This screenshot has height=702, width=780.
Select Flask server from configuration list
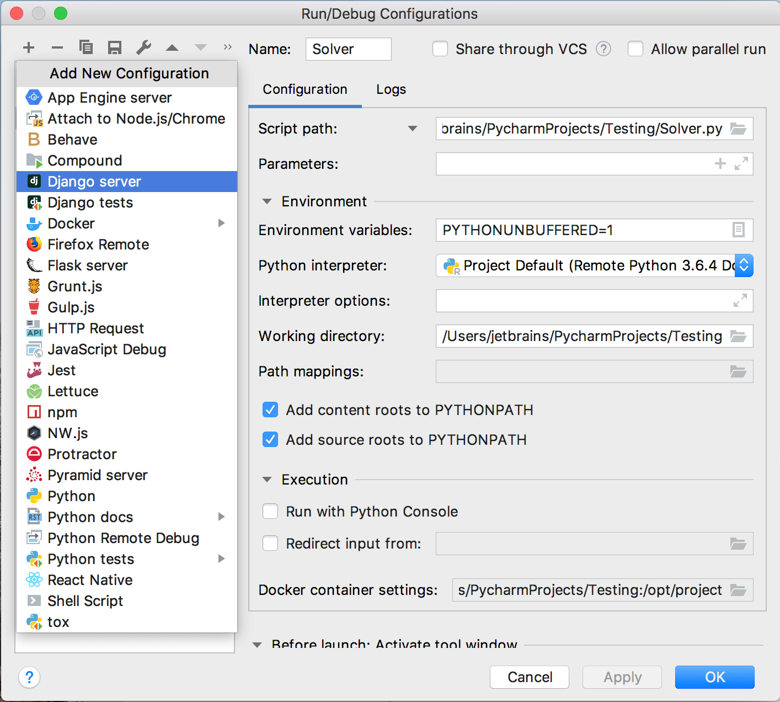click(x=88, y=265)
